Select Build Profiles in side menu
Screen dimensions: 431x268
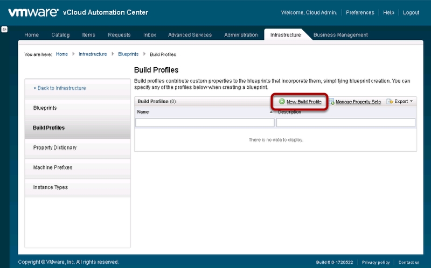click(x=78, y=128)
